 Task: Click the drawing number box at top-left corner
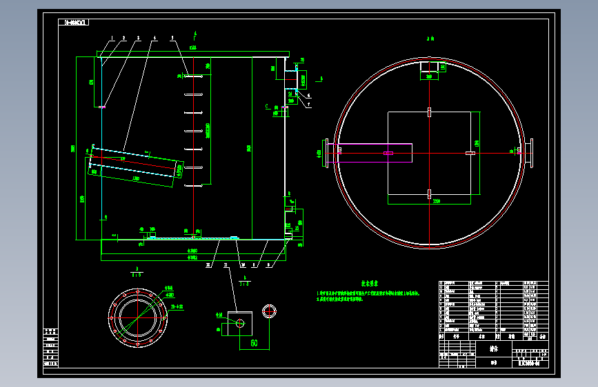[74, 23]
